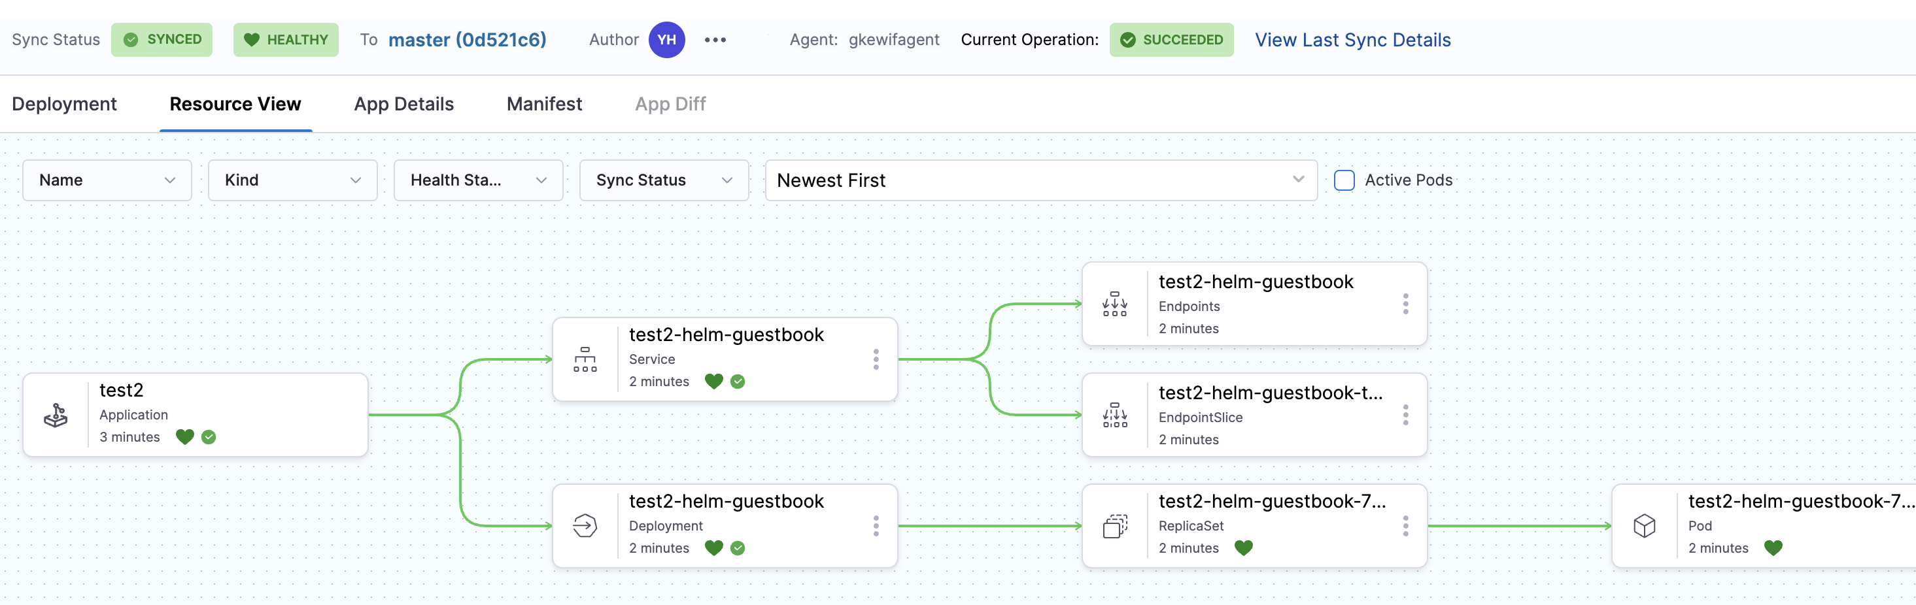
Task: Click the EndpointSlice resource icon
Action: (1114, 415)
